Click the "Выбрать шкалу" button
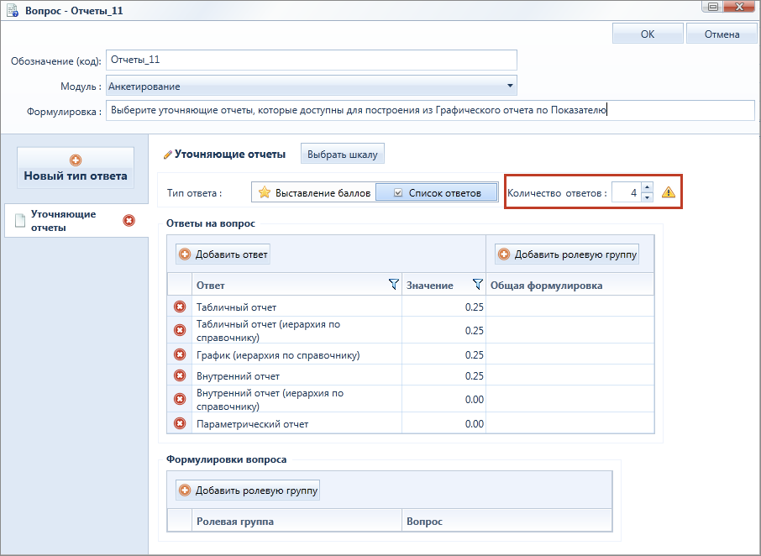Screen dimensions: 761x556 pyautogui.click(x=343, y=155)
